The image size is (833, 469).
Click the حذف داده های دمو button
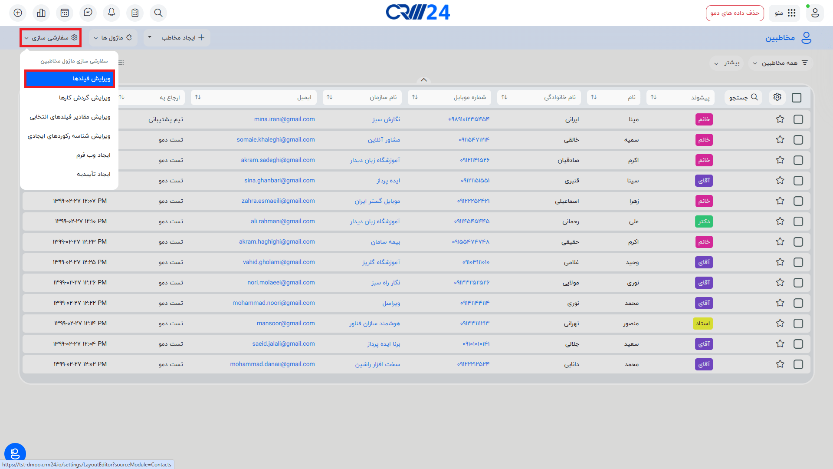pyautogui.click(x=735, y=13)
